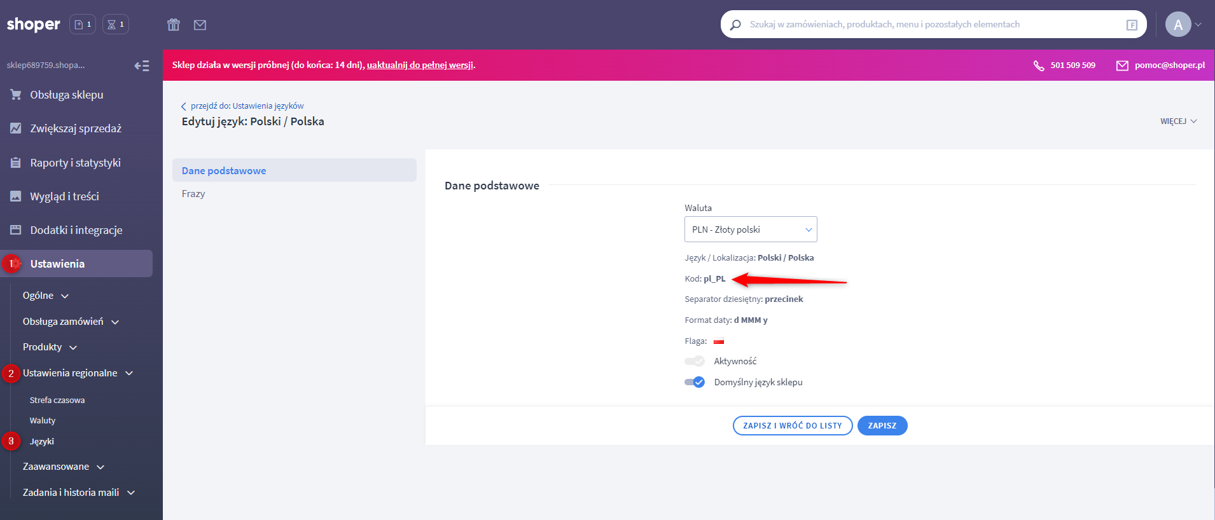Open Waluty settings
Viewport: 1215px width, 520px height.
(x=43, y=421)
